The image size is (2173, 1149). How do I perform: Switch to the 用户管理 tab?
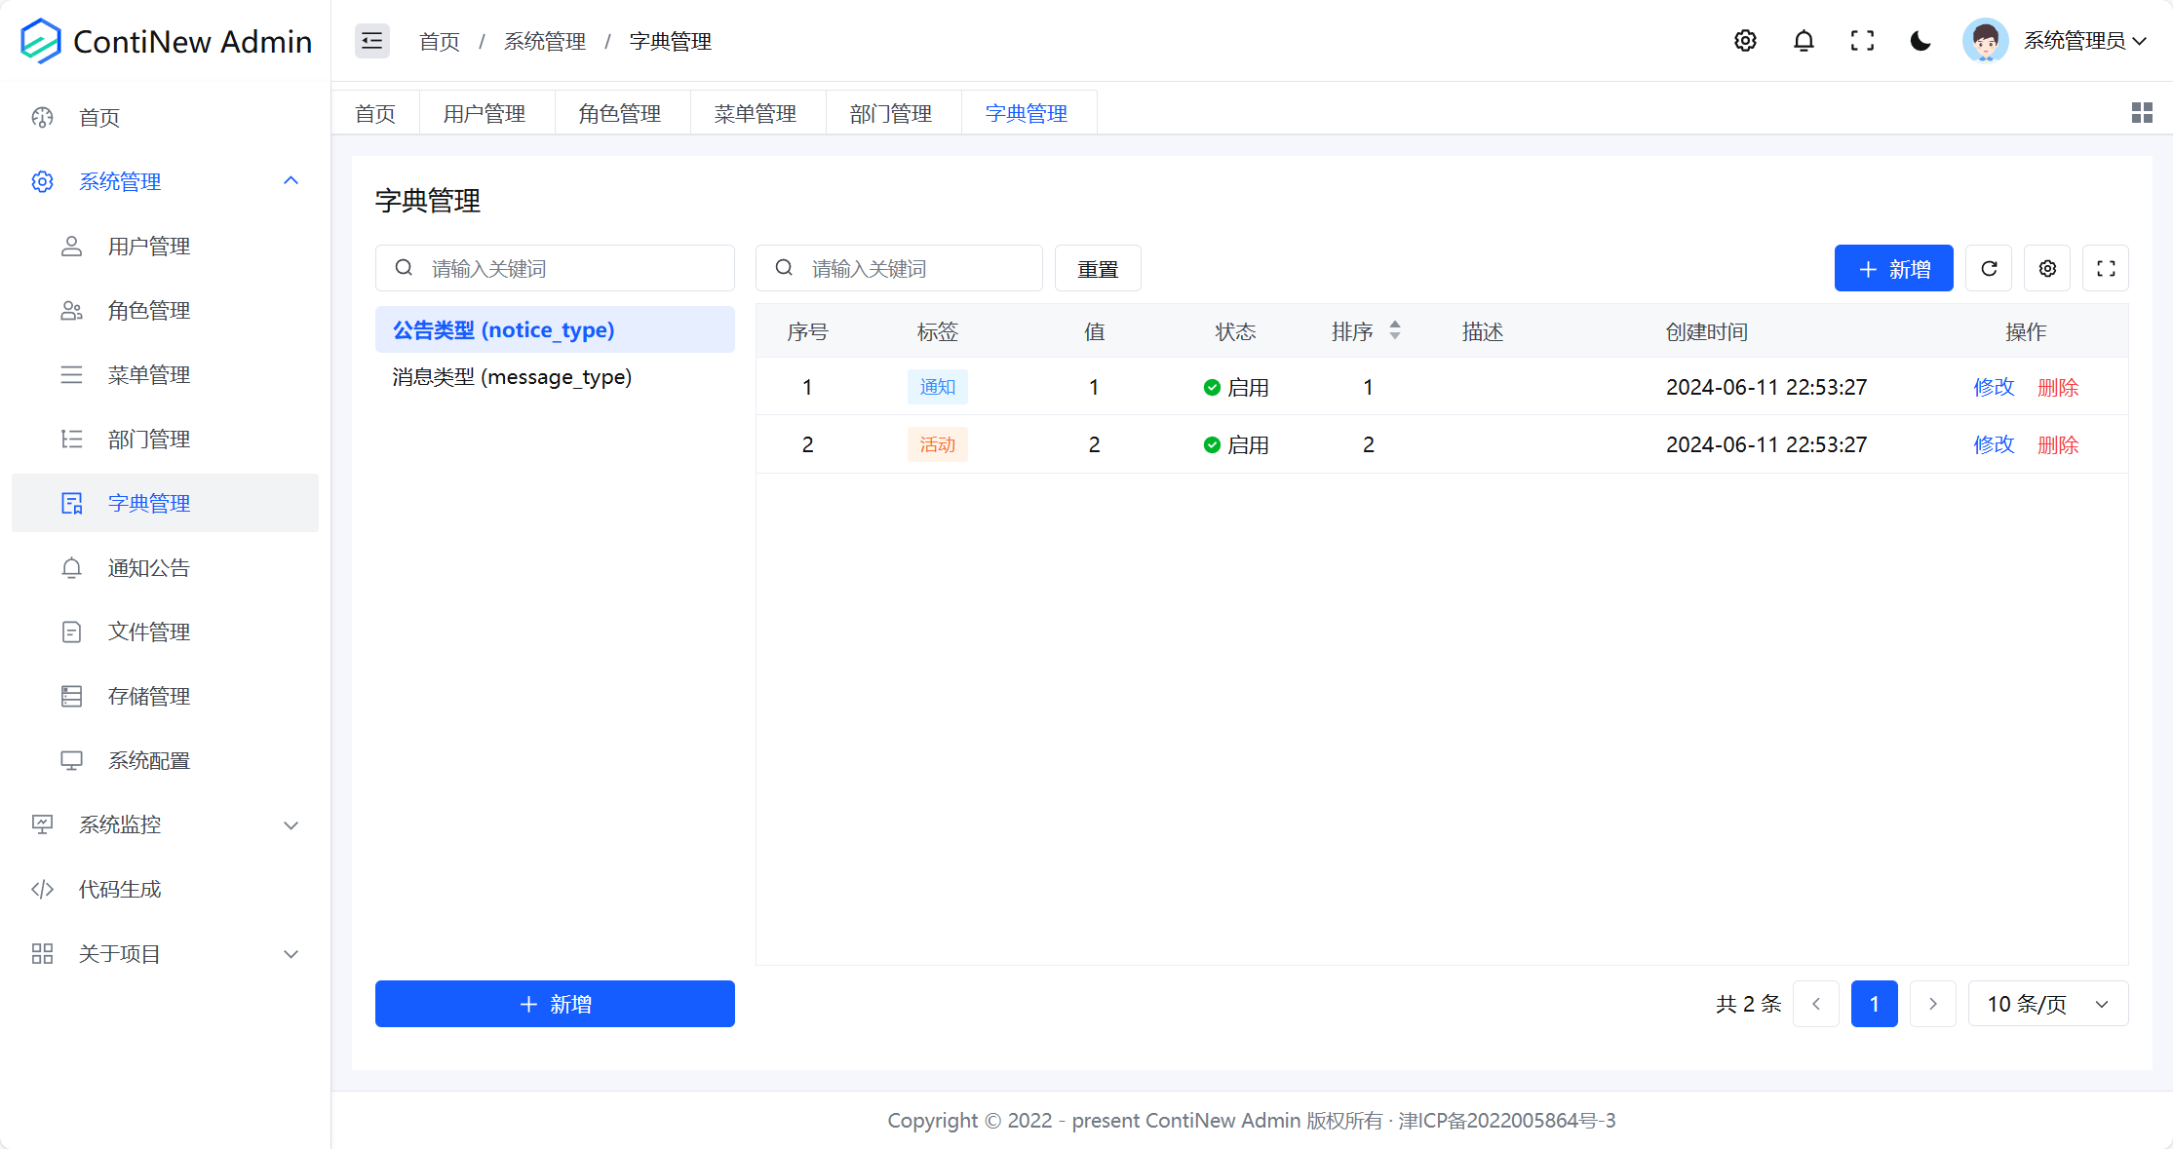486,112
